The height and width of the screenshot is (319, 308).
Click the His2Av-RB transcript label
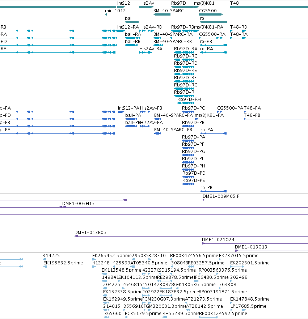(x=151, y=27)
